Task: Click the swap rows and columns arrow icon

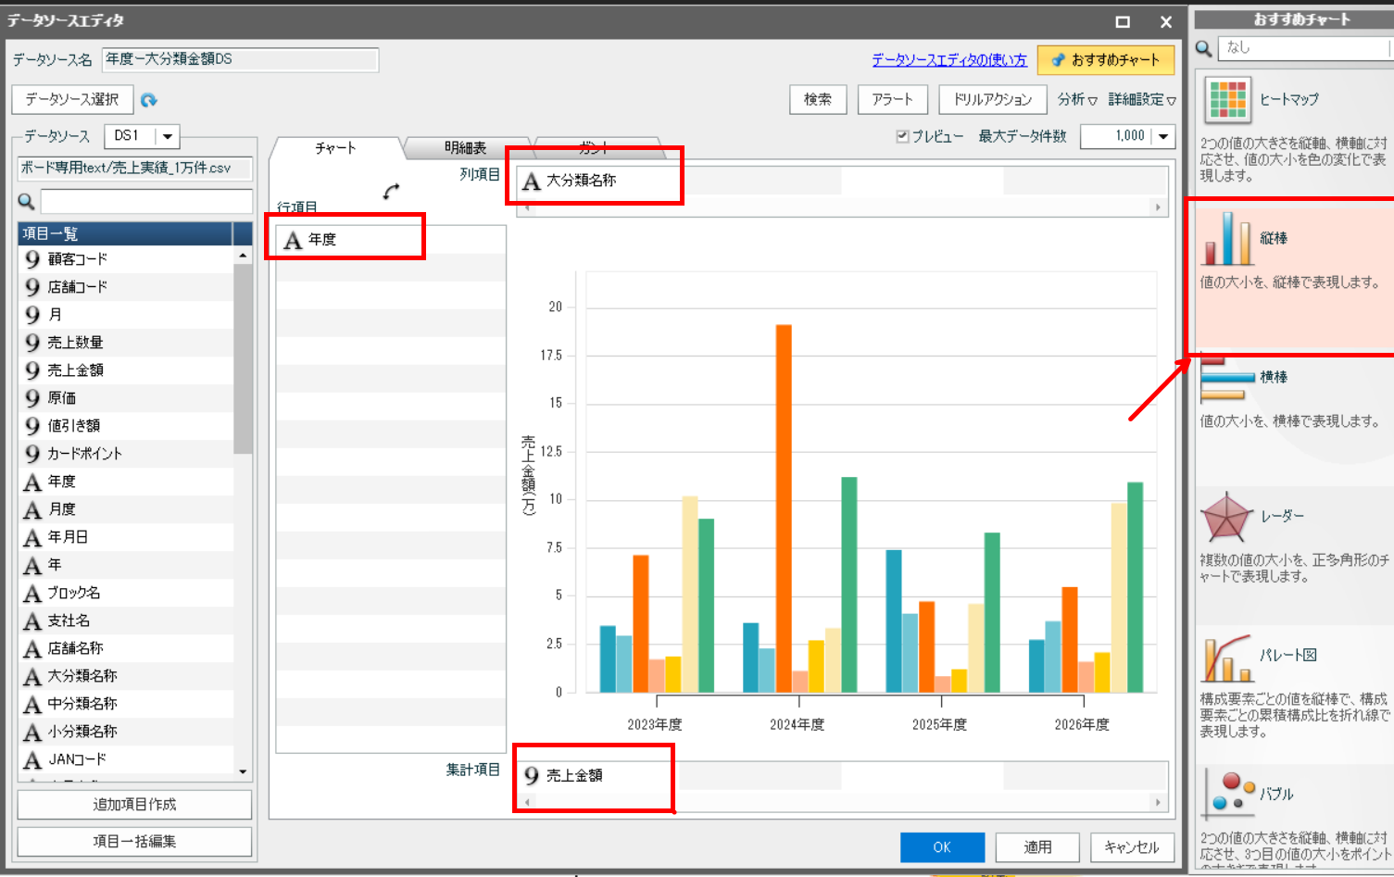Action: (x=391, y=191)
